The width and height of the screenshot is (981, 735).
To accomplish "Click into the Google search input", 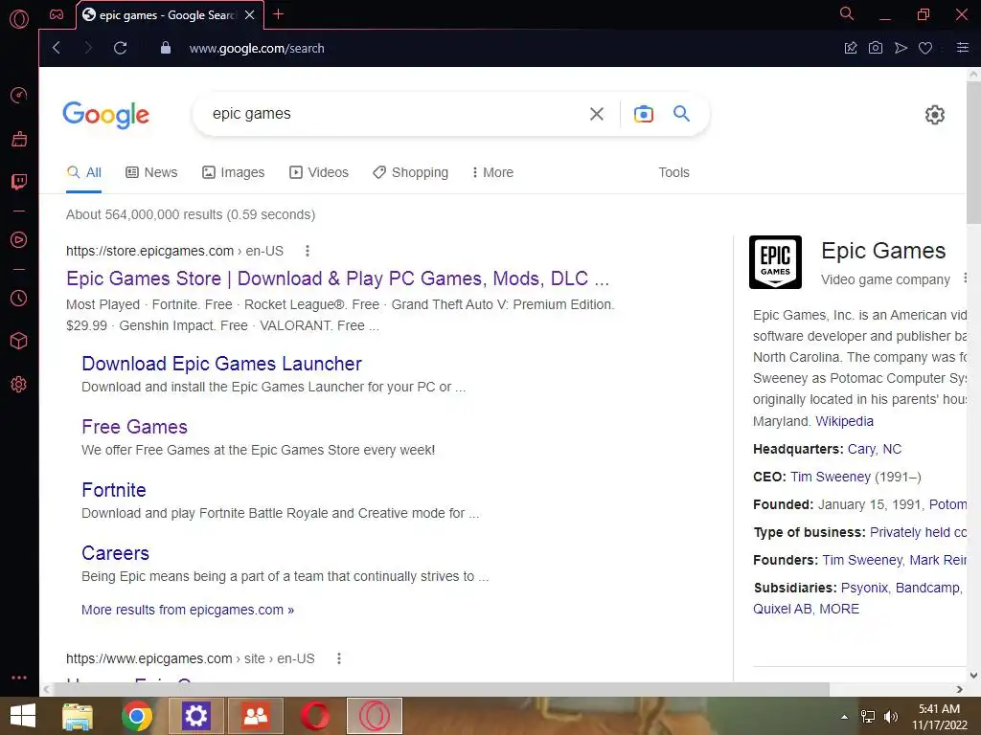I will pyautogui.click(x=394, y=114).
